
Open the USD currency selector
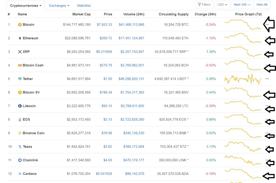222,5
